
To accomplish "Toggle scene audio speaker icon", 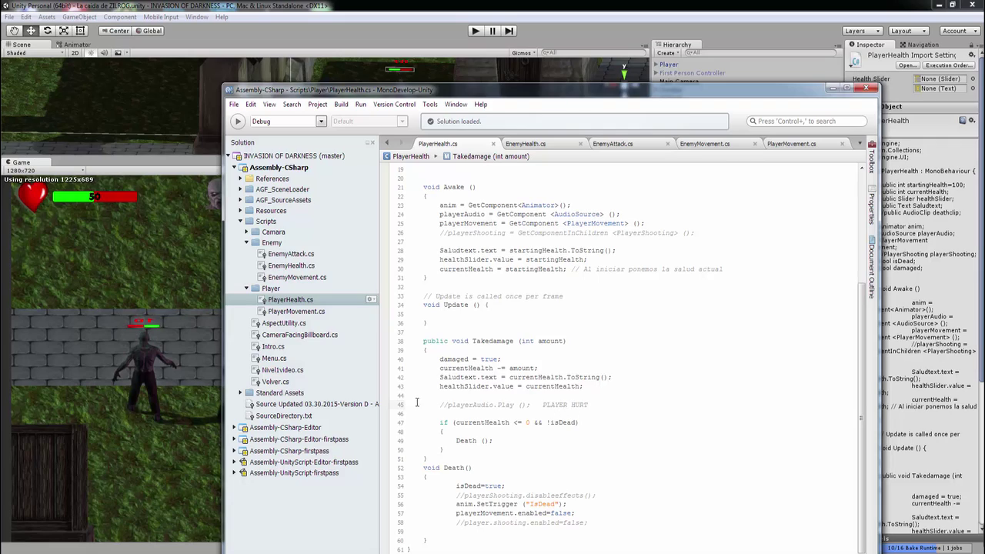I will click(x=104, y=53).
